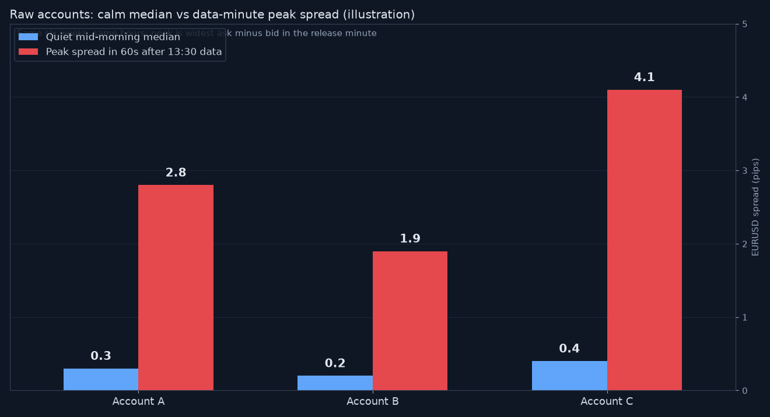Image resolution: width=770 pixels, height=417 pixels.
Task: Click the Account C axis label
Action: (607, 401)
